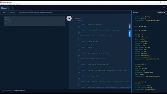Toggle the SCHEMA side tab
This screenshot has width=167, height=94.
click(130, 34)
